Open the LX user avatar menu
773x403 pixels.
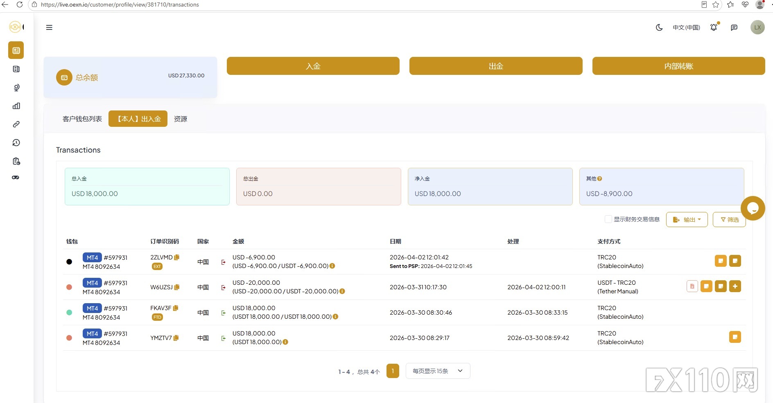click(757, 27)
